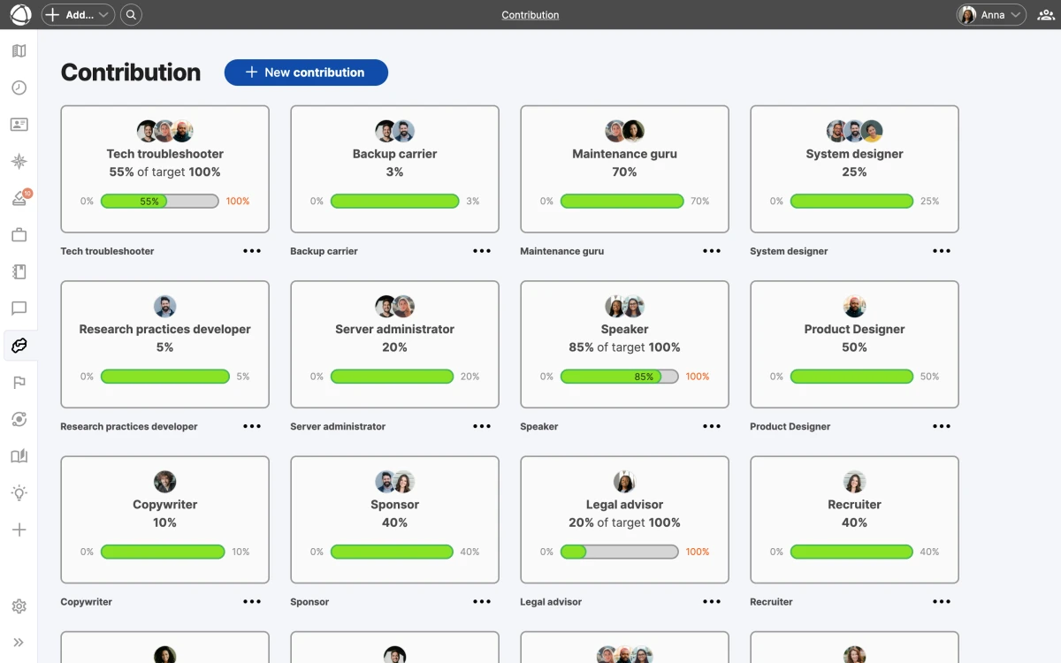Screen dimensions: 1061x663
Task: Click the people icon in the top-right corner
Action: tap(1045, 14)
